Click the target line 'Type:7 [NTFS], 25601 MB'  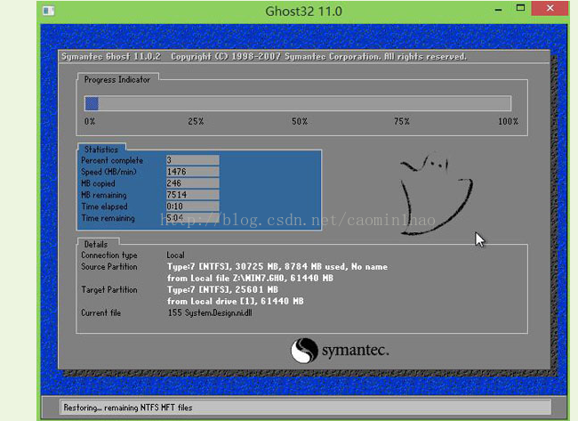222,289
